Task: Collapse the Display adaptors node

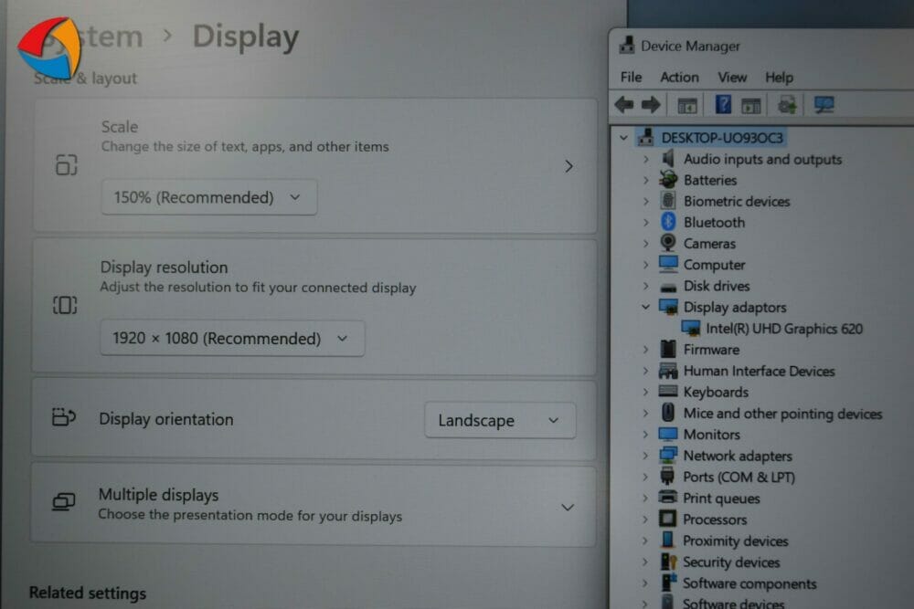Action: [x=645, y=307]
